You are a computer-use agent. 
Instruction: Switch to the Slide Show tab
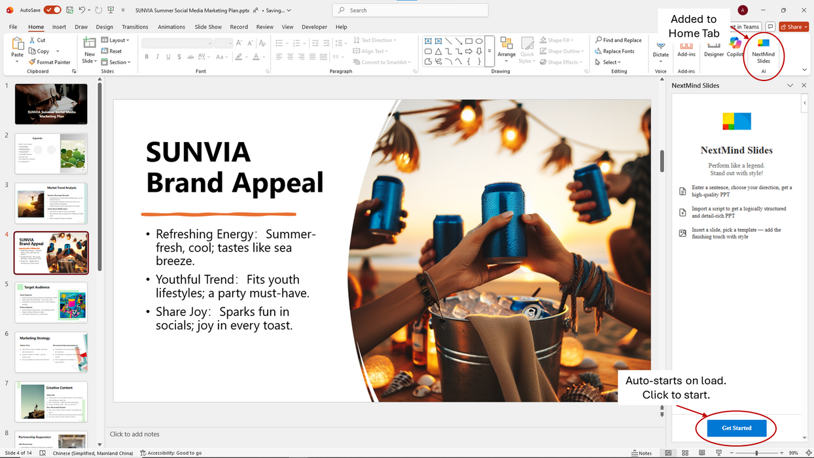[x=208, y=27]
